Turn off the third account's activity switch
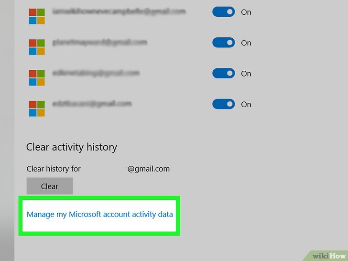The width and height of the screenshot is (348, 261). click(224, 73)
